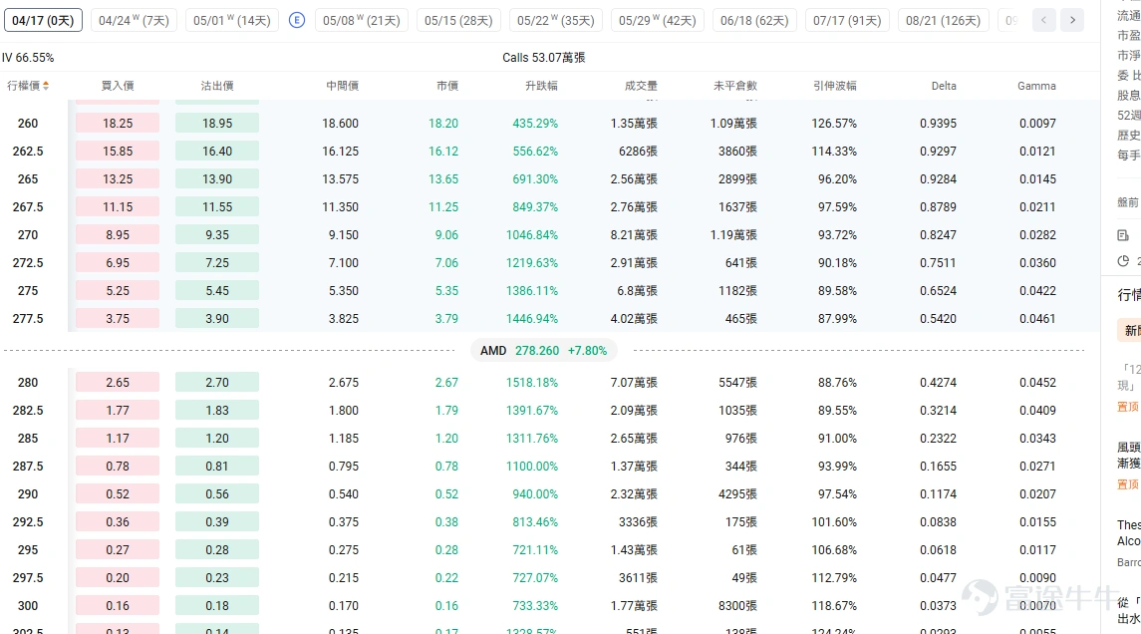The height and width of the screenshot is (634, 1141).
Task: Click the next expiry dates arrow
Action: [1072, 20]
